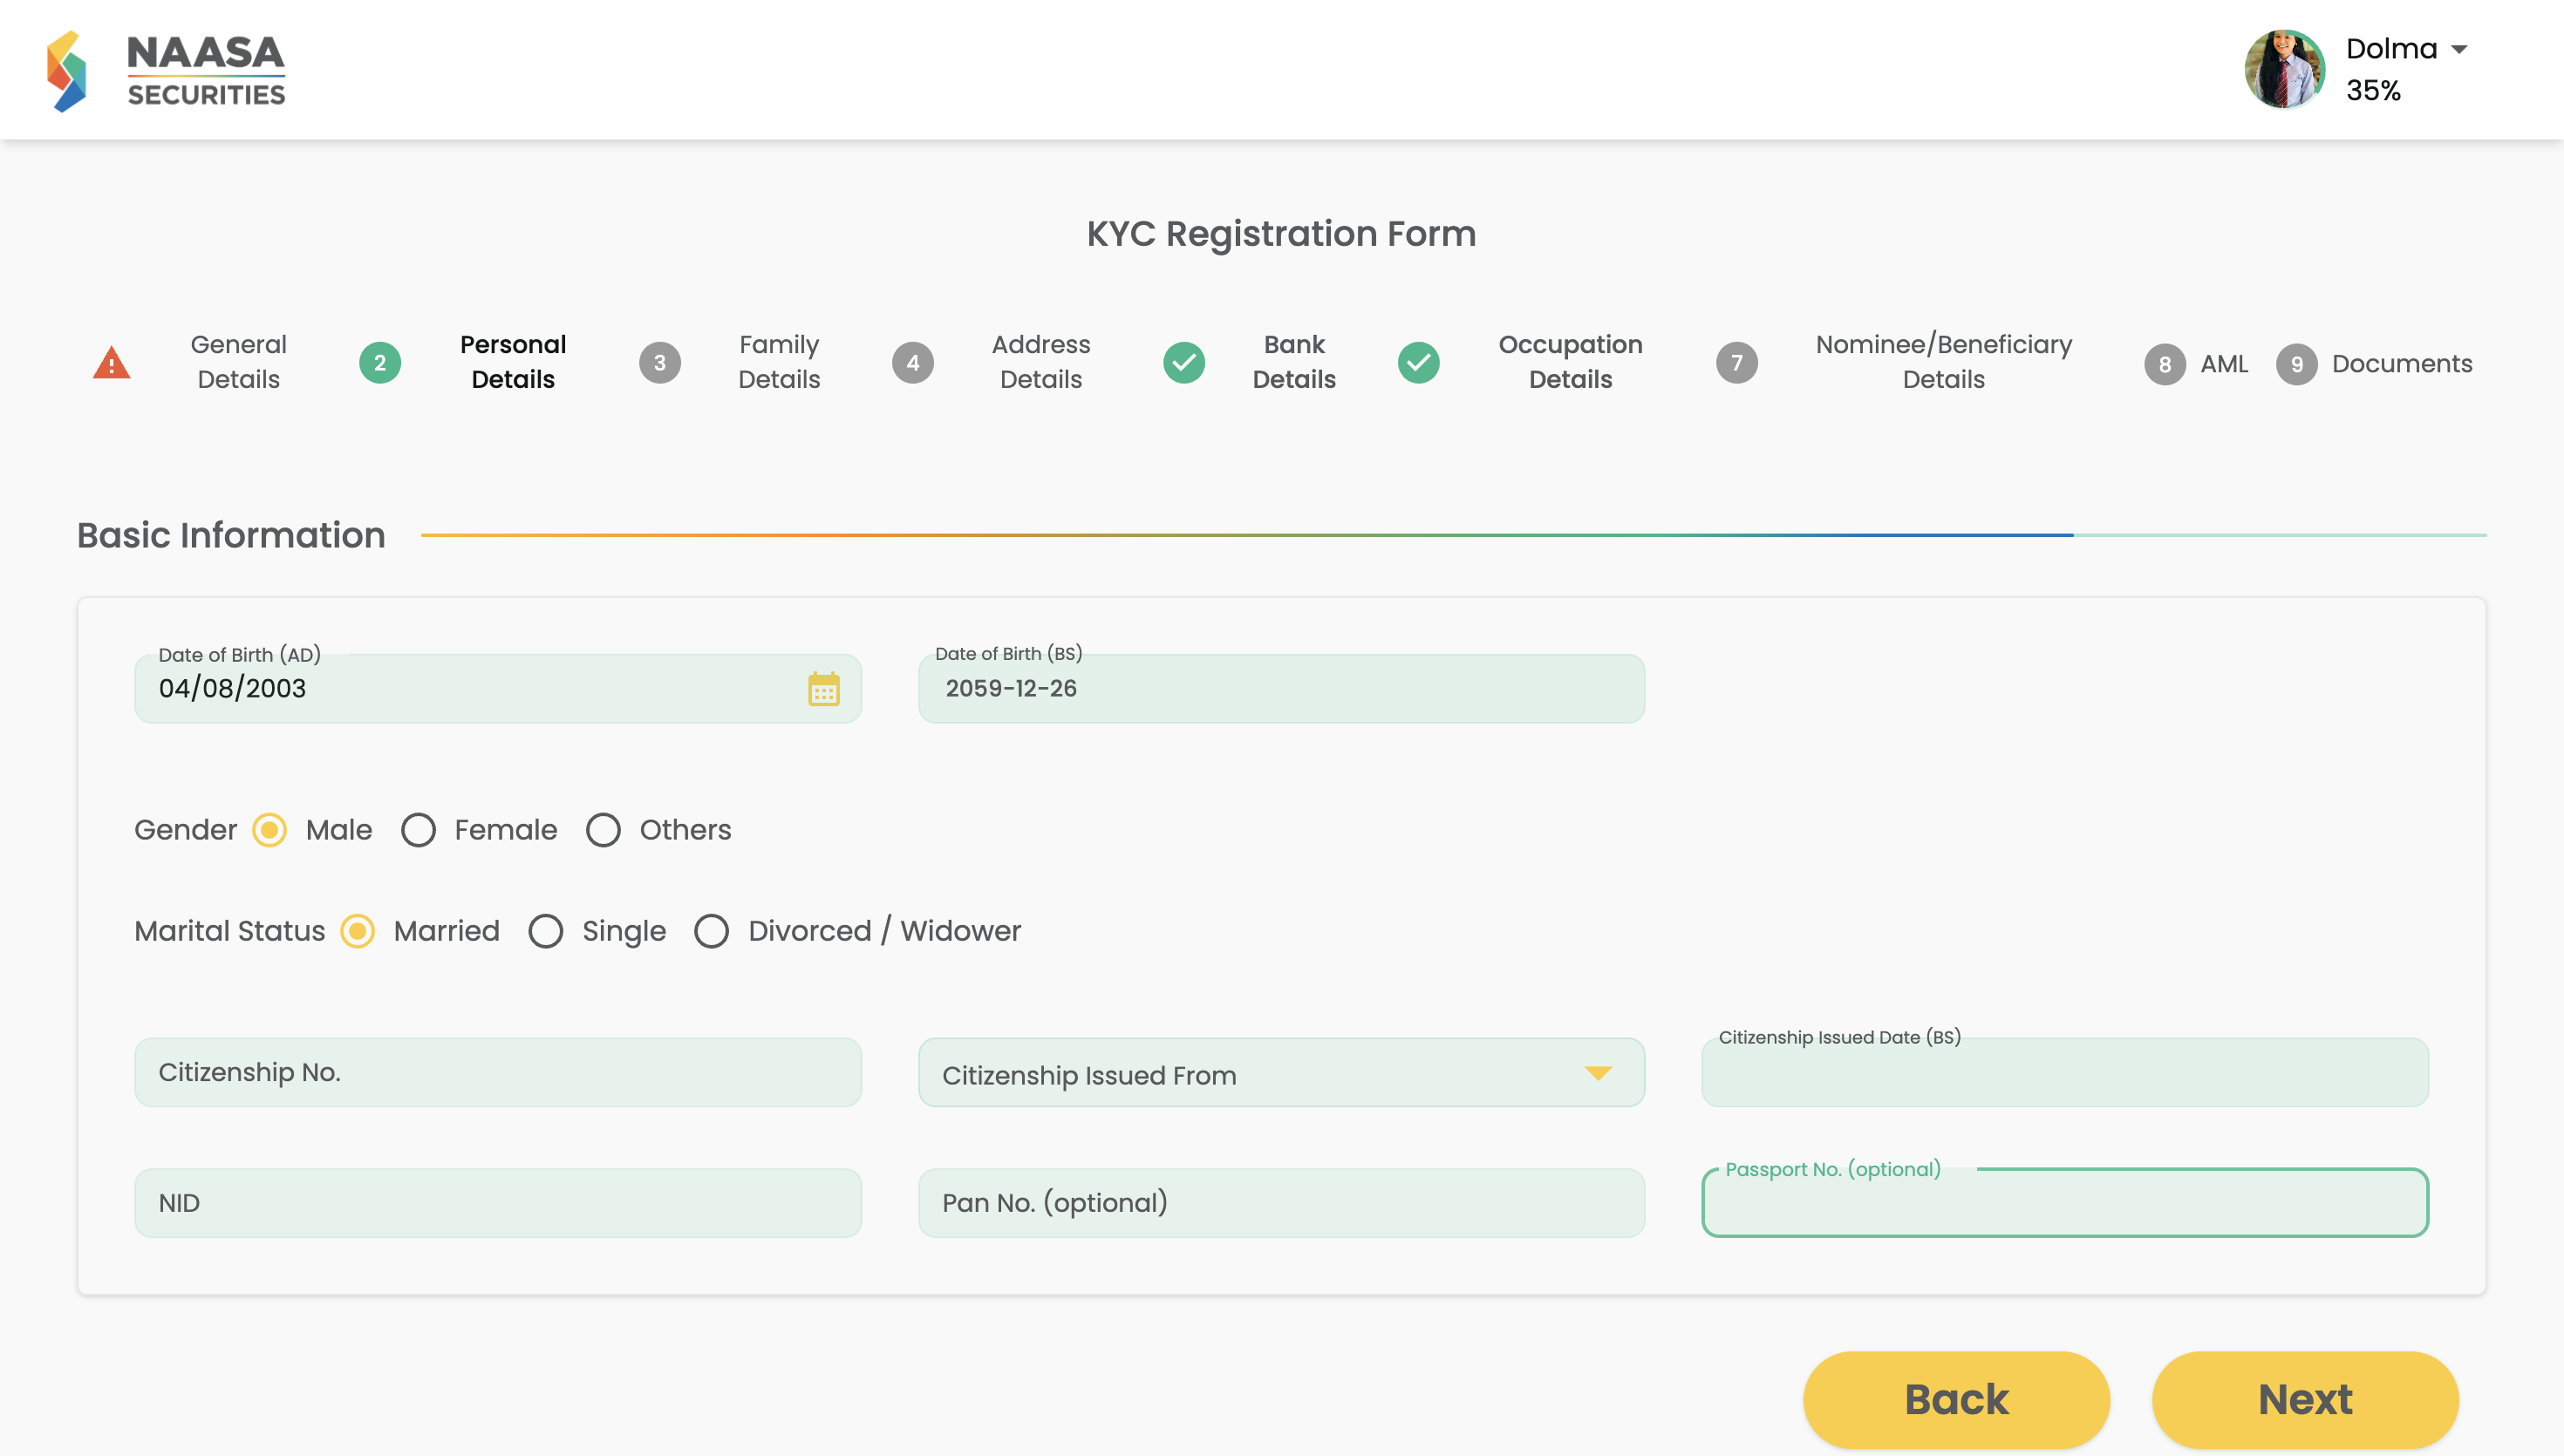Viewport: 2564px width, 1456px height.
Task: Focus the Pan No. (optional) field
Action: [x=1281, y=1203]
